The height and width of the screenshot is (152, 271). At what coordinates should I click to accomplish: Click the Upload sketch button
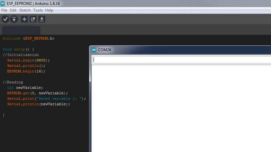(14, 19)
